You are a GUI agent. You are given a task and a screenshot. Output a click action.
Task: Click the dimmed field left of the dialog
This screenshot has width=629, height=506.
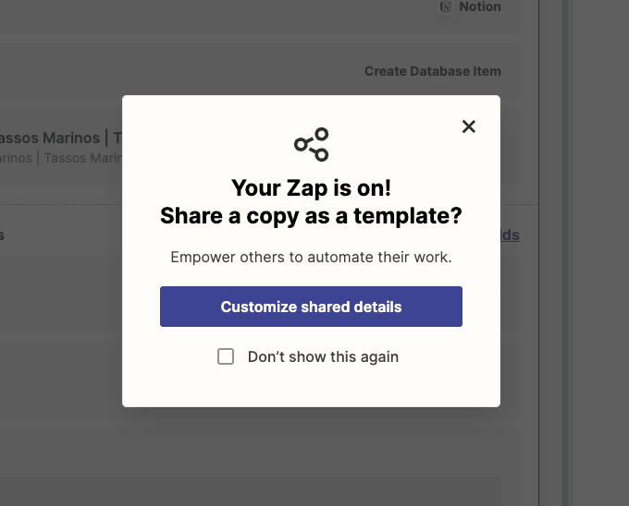click(x=61, y=292)
